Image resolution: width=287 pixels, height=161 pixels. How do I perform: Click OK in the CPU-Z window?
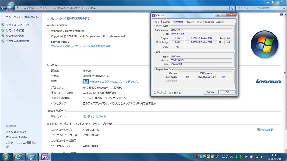coord(227,92)
